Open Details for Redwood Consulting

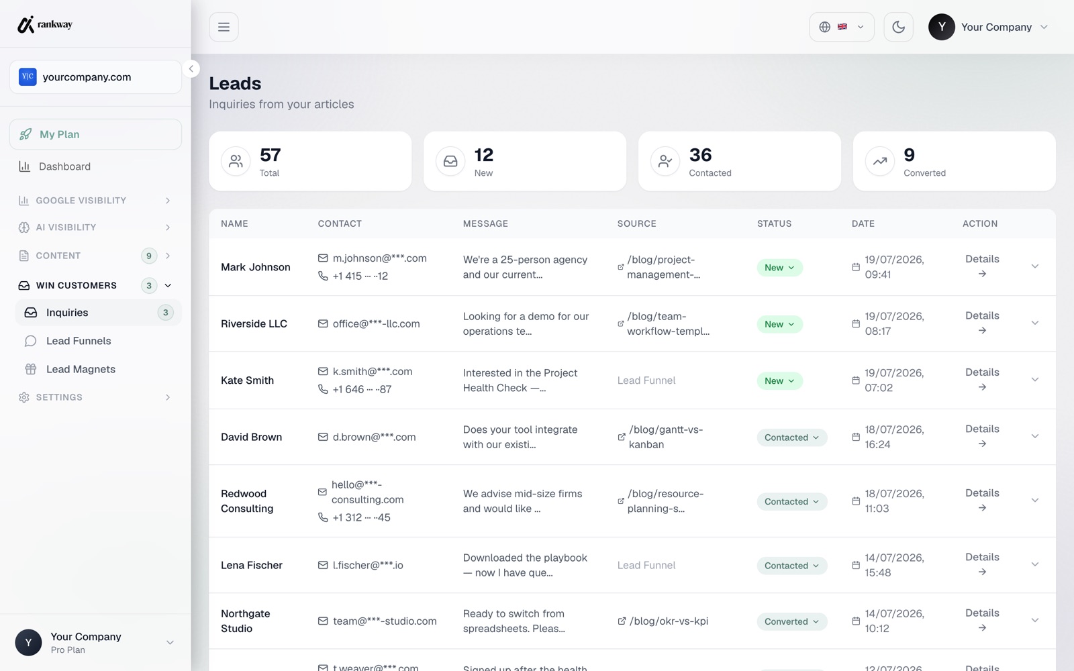pyautogui.click(x=982, y=501)
